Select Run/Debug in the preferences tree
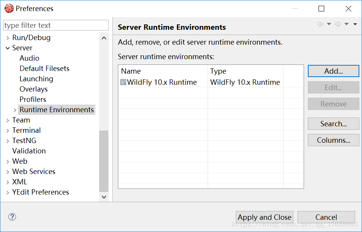This screenshot has width=362, height=232. pyautogui.click(x=31, y=38)
